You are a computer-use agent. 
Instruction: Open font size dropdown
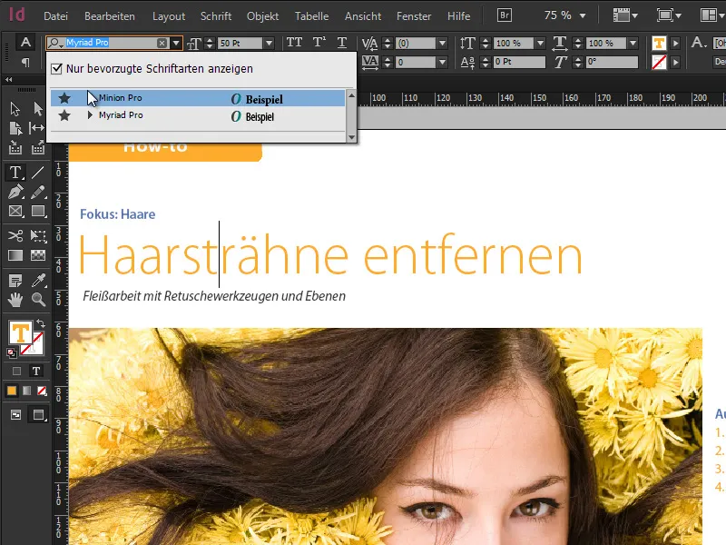tap(269, 43)
